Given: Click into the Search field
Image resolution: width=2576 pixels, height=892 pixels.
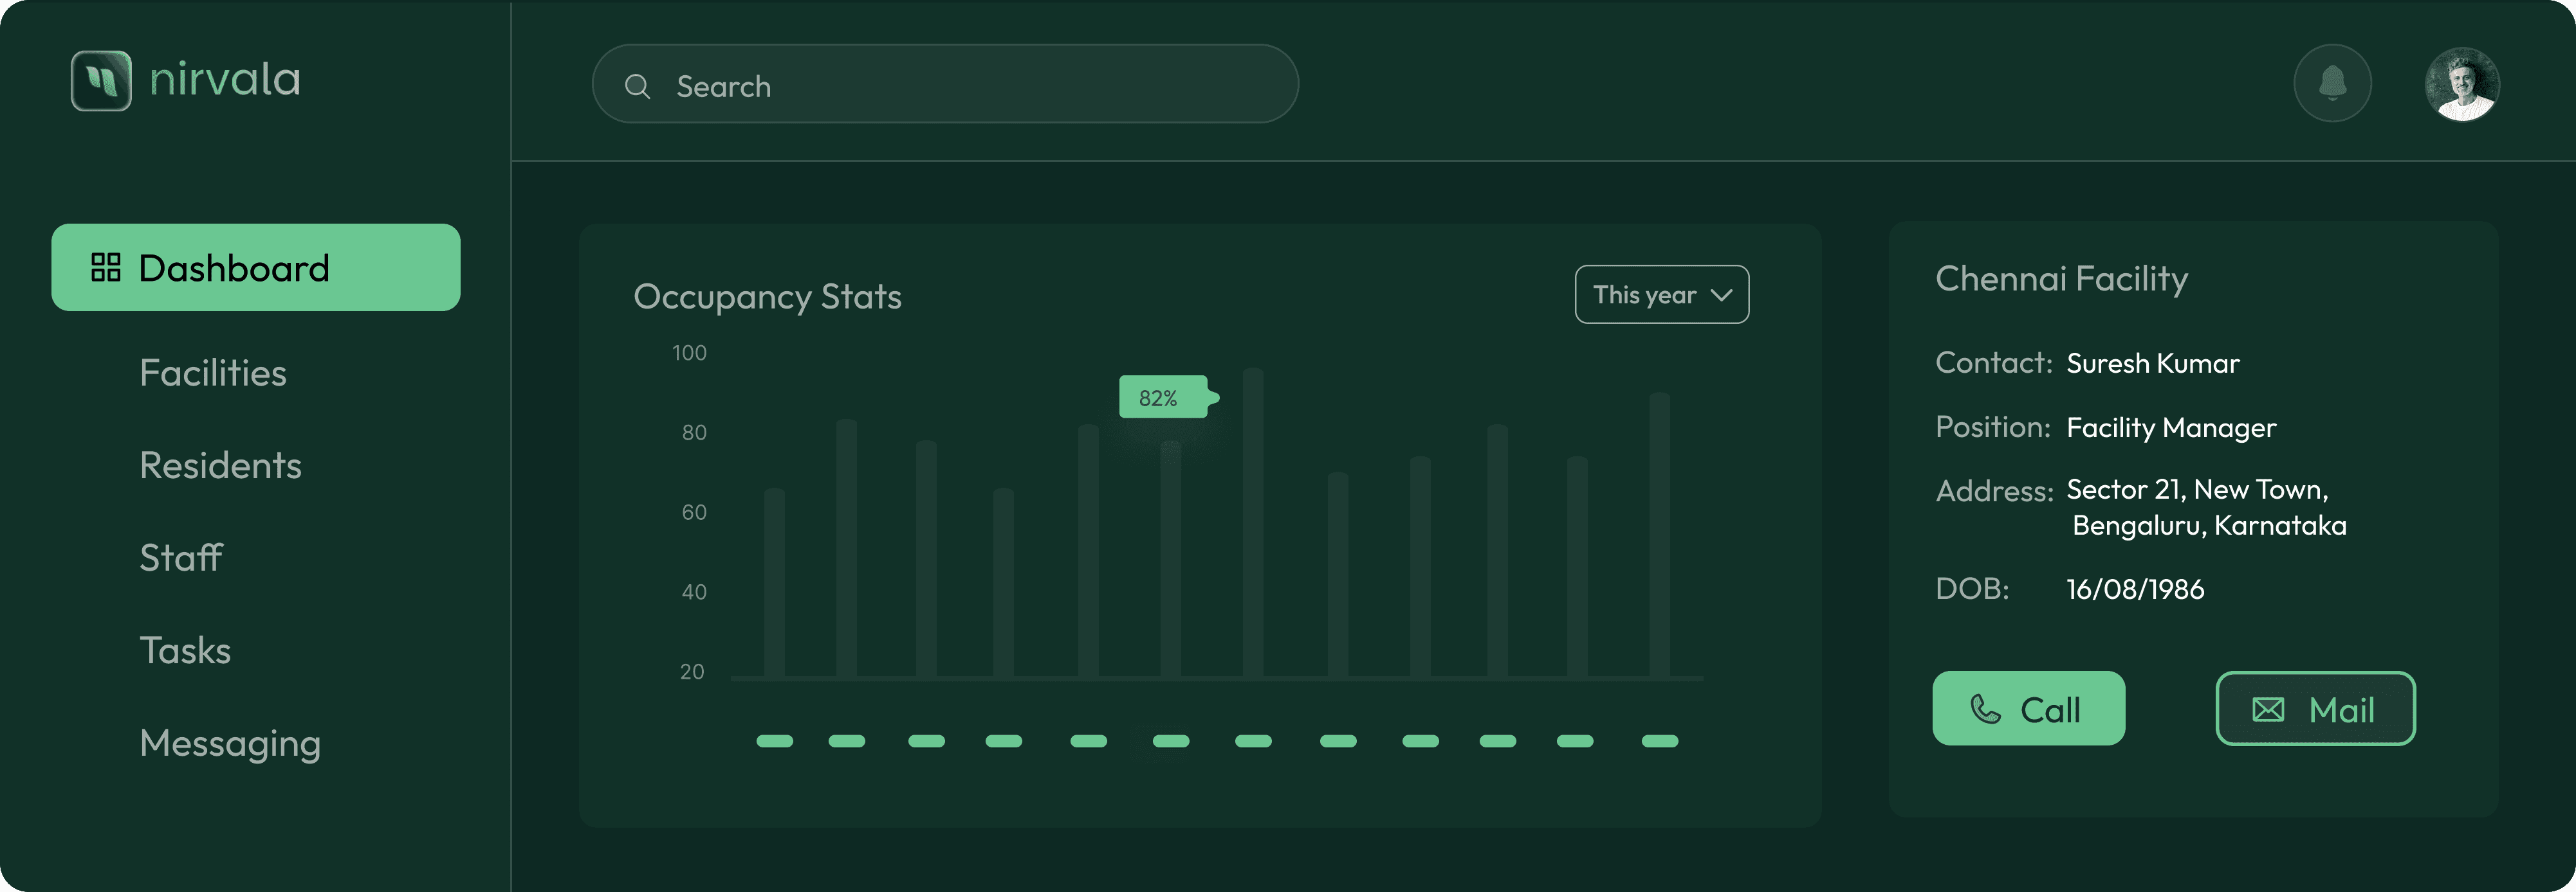Looking at the screenshot, I should [x=960, y=86].
